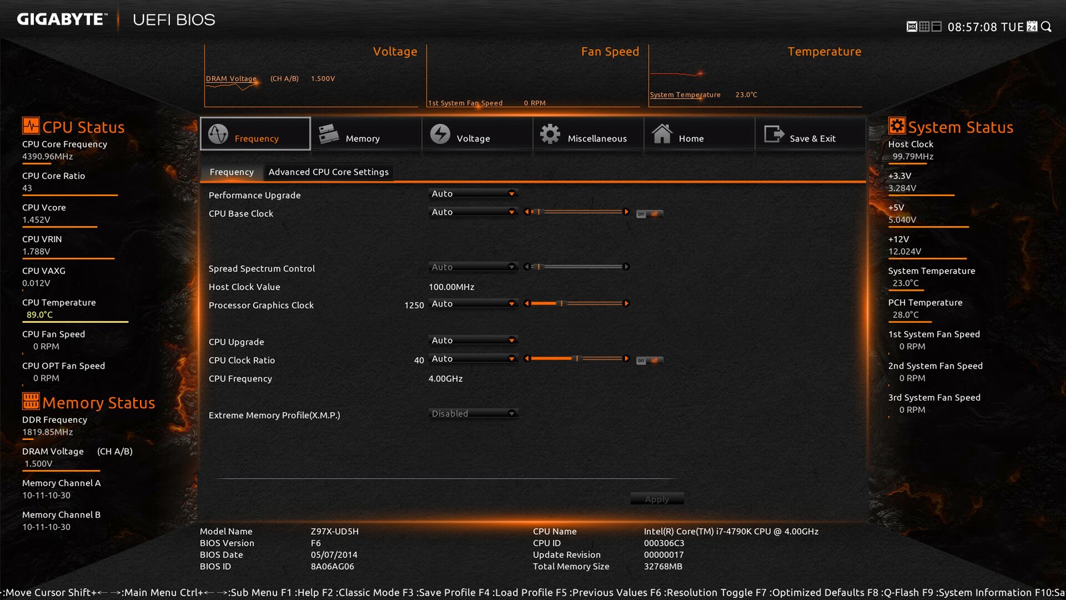1066x600 pixels.
Task: Click the Miscellaneous gear icon
Action: point(550,134)
